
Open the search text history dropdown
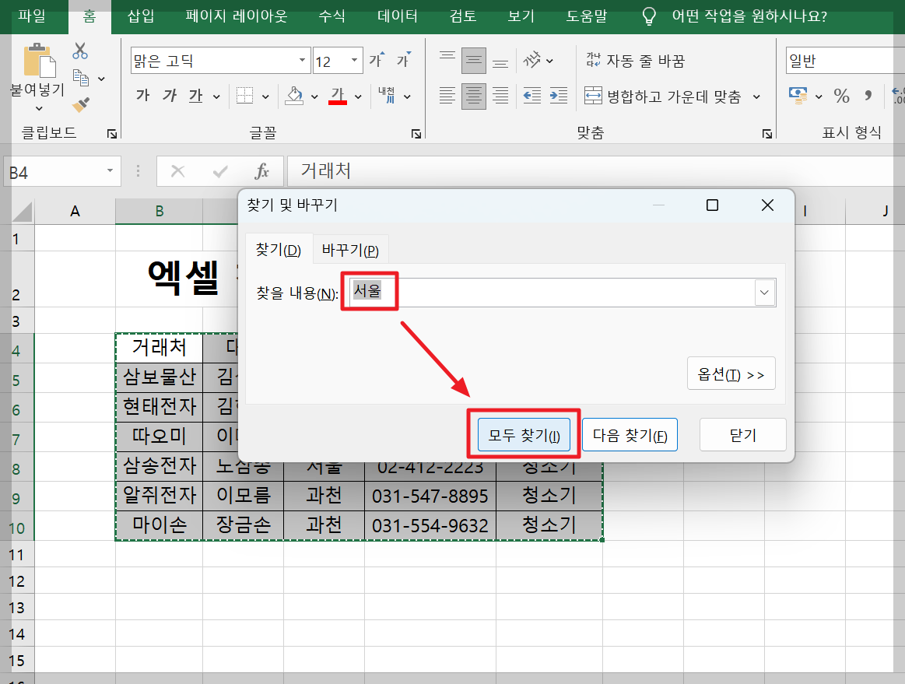[763, 292]
